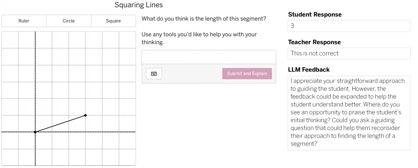Click the Student Response heading
Viewport: 418px width, 168px height.
pyautogui.click(x=315, y=14)
